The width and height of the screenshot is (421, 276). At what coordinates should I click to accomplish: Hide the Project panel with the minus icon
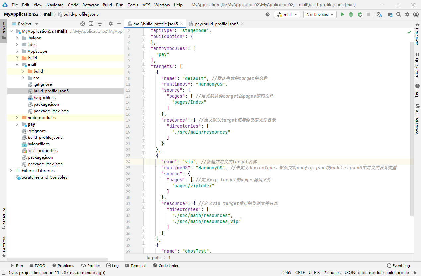click(119, 24)
